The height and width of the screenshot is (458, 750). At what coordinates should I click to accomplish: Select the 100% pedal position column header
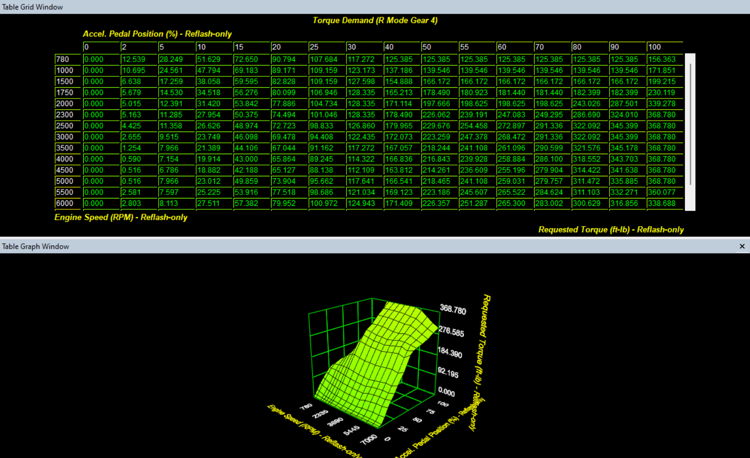(664, 47)
